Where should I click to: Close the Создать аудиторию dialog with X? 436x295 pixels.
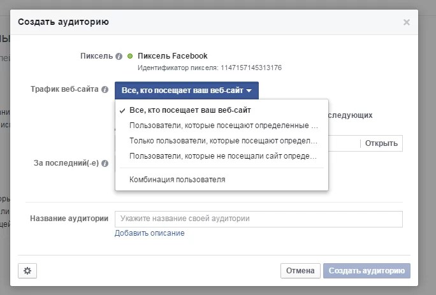pyautogui.click(x=407, y=22)
